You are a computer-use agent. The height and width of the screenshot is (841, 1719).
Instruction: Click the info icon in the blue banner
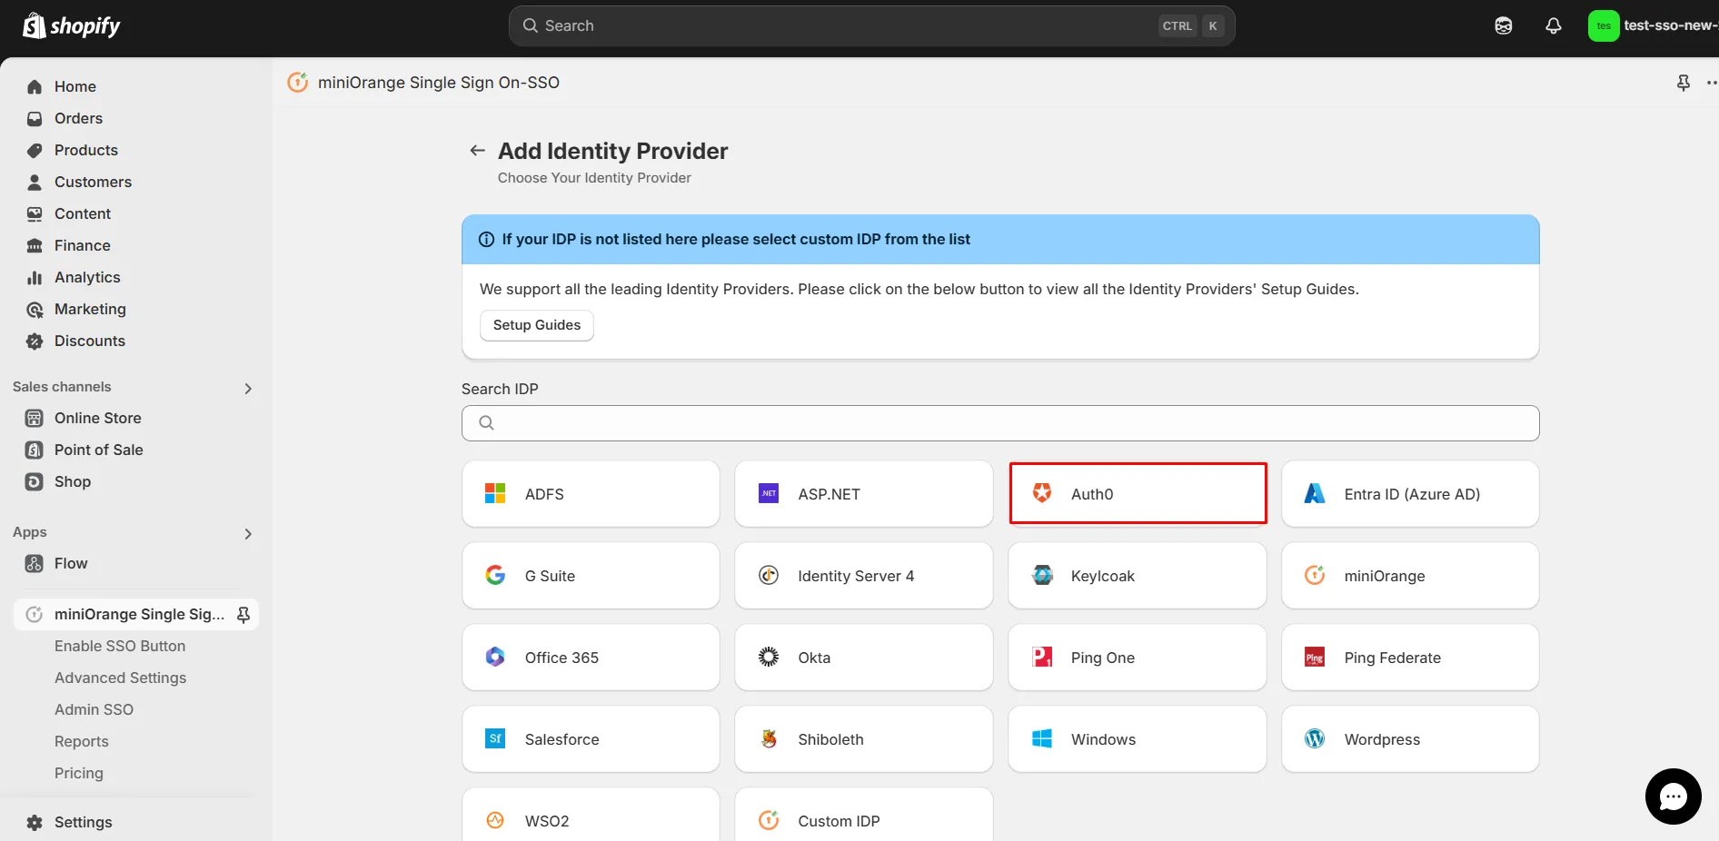pyautogui.click(x=486, y=240)
